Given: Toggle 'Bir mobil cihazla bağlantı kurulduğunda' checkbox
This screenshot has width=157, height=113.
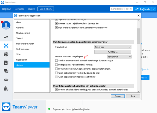Looking at the screenshot, I should [x=56, y=90].
